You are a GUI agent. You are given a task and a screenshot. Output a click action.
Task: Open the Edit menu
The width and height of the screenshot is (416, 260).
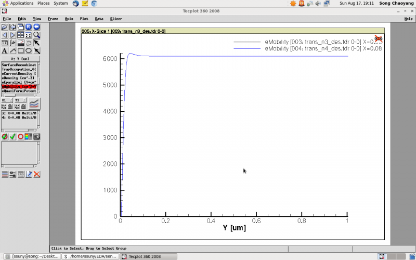pos(22,19)
